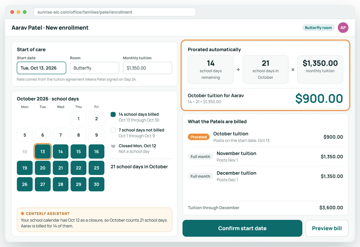Screen dimensions: 360x247
Task: Open the Room field showing Butterfly
Action: tap(94, 68)
